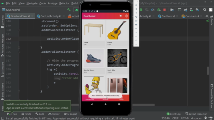Image resolution: width=214 pixels, height=120 pixels.
Task: Open emulator extended controls (three dots)
Action: (136, 44)
